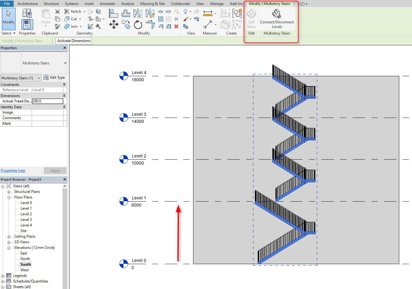Select Mirror - Draw Axis tool

pyautogui.click(x=150, y=13)
